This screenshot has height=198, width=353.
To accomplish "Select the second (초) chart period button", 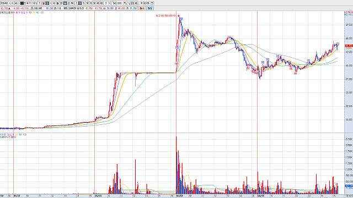I will [x=69, y=3].
